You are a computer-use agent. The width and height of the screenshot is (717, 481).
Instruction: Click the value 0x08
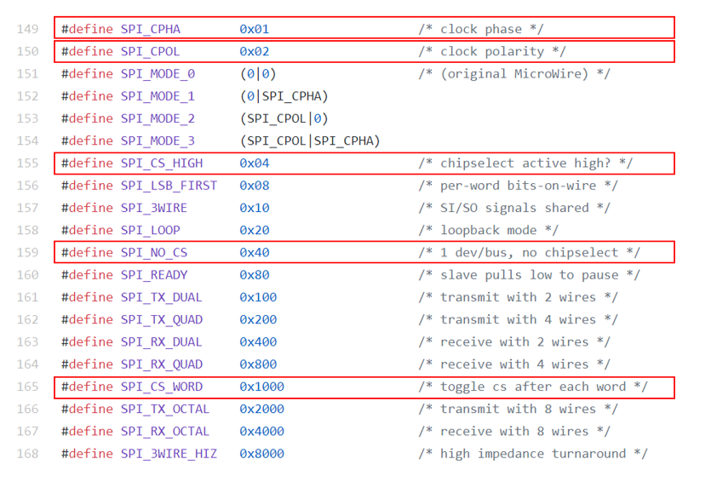pos(255,186)
